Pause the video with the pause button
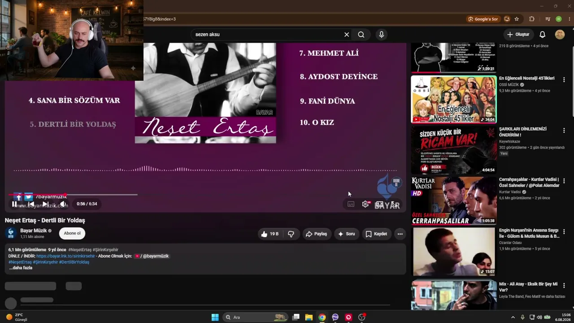The width and height of the screenshot is (574, 323). point(14,204)
